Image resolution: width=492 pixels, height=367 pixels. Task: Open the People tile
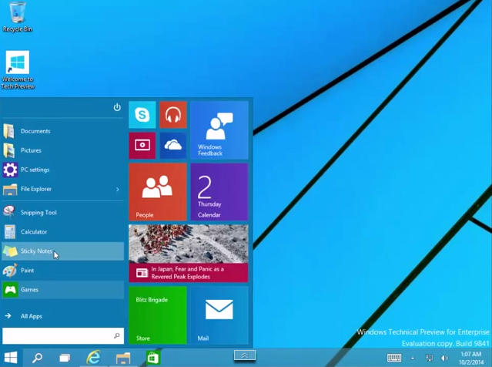(x=158, y=192)
